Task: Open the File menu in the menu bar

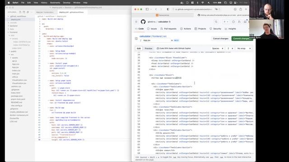Action: pos(23,3)
